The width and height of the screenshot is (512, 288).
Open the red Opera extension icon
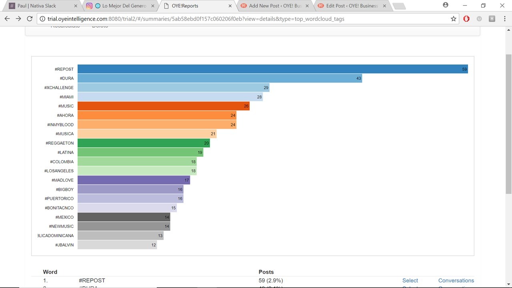point(466,19)
